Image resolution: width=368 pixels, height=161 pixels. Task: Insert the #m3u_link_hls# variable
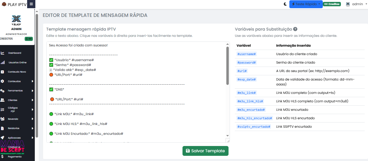tap(250, 101)
